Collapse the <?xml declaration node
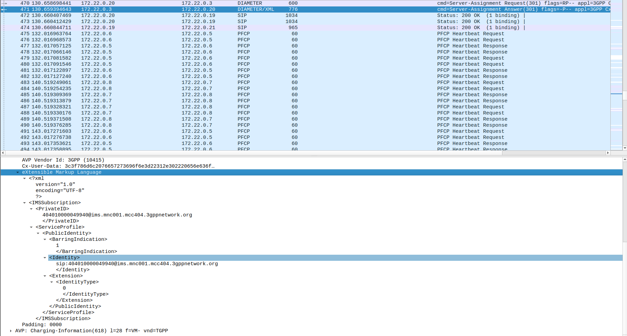 [x=24, y=178]
